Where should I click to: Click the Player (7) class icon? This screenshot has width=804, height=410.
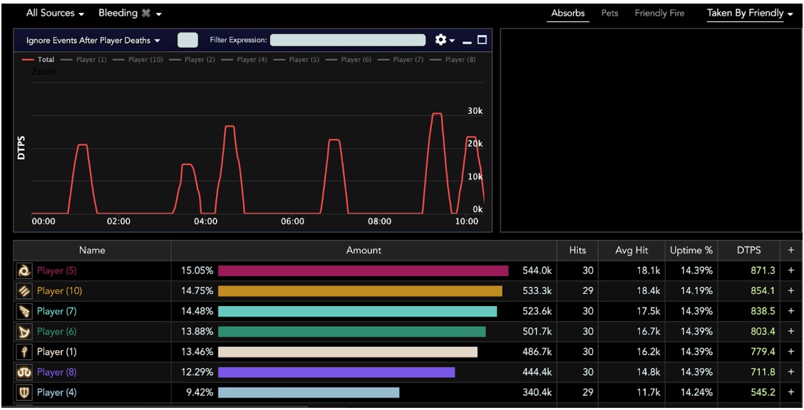tap(24, 311)
